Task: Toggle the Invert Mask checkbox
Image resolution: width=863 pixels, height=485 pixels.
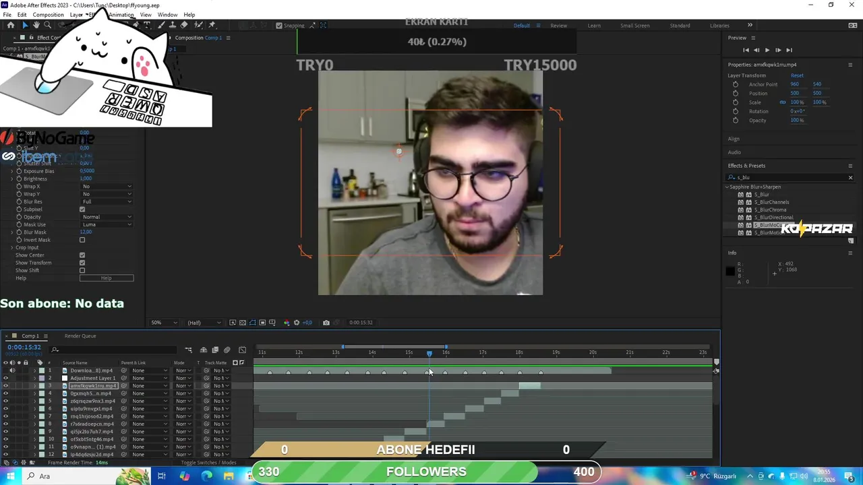Action: pos(82,240)
